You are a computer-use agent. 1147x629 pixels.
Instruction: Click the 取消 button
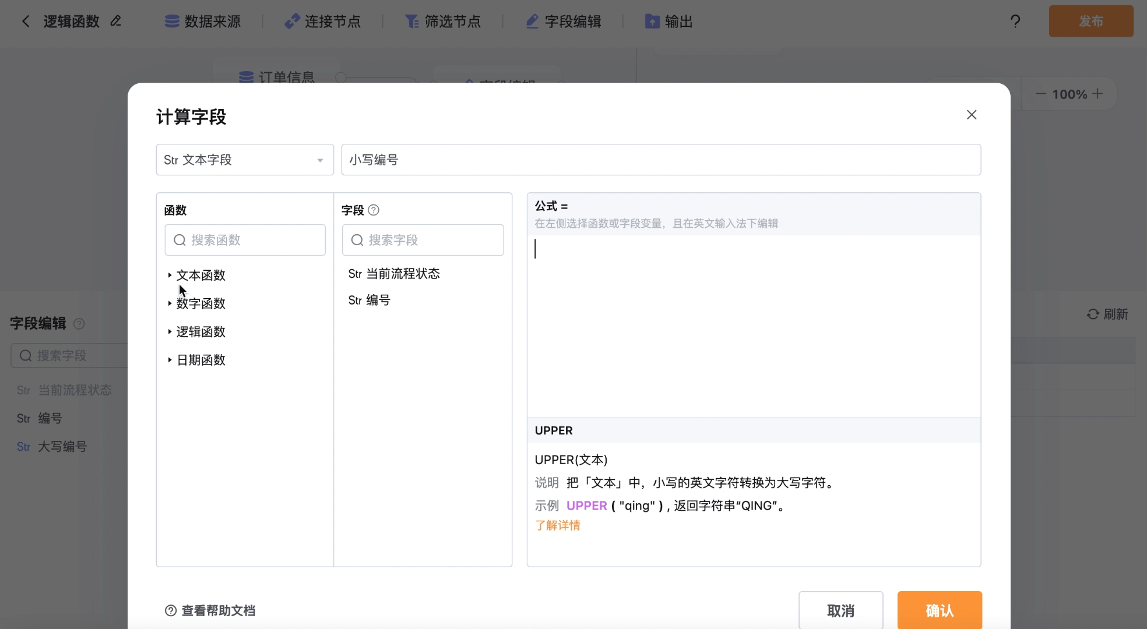pyautogui.click(x=840, y=610)
